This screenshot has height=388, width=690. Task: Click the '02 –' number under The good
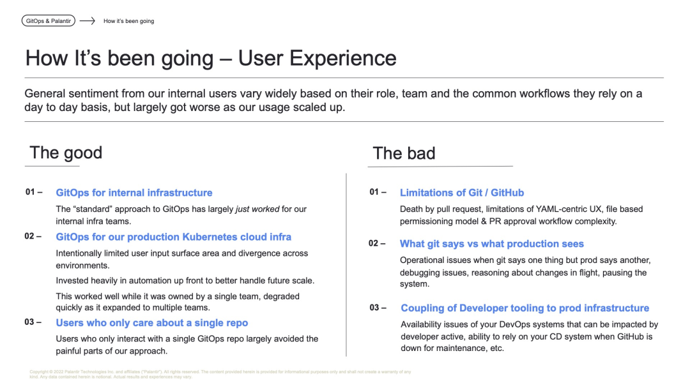(x=33, y=236)
